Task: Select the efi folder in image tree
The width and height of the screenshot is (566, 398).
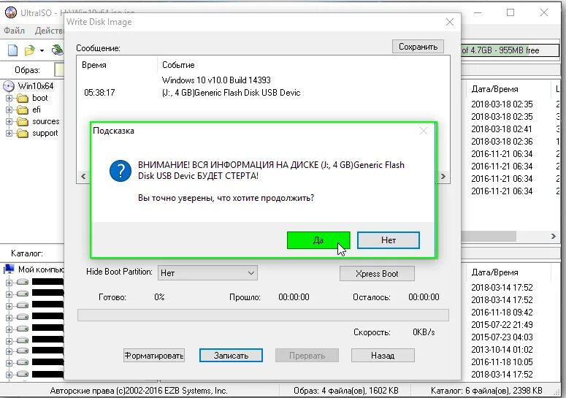Action: [37, 110]
